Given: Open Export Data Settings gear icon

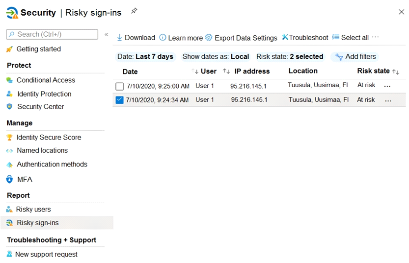Looking at the screenshot, I should tap(209, 37).
